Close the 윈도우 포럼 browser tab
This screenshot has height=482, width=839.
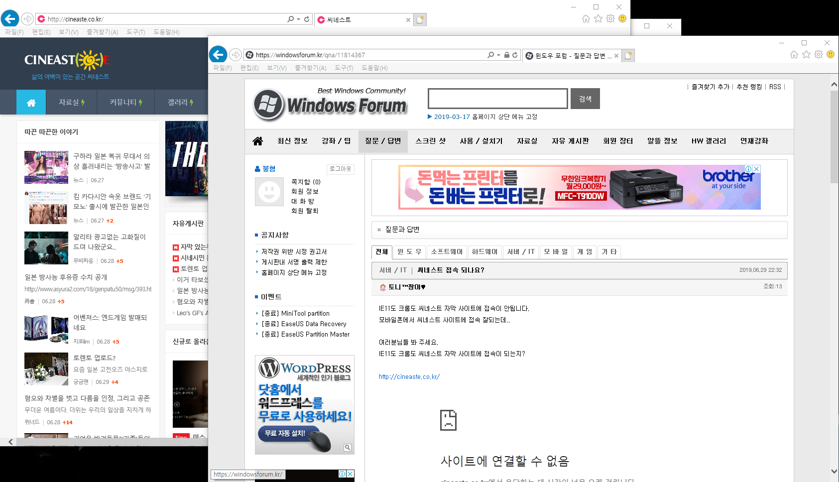(616, 56)
